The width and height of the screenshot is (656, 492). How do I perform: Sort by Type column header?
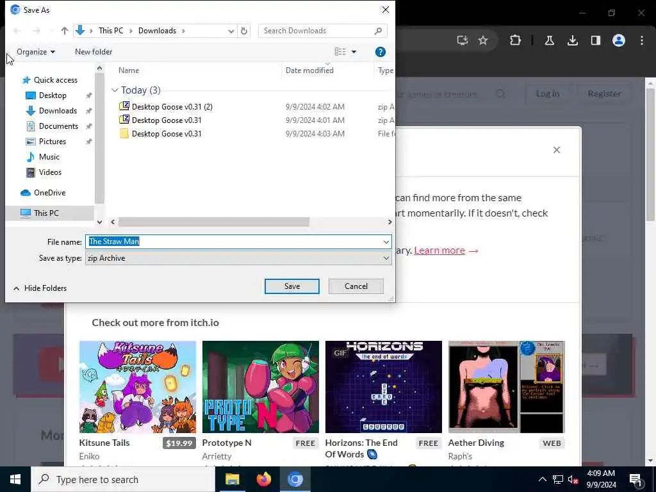click(x=385, y=70)
